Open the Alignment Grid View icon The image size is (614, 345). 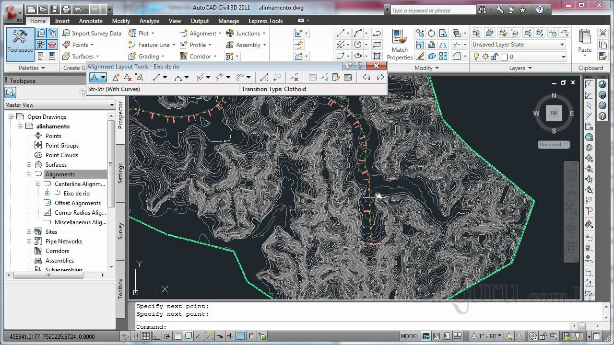point(348,77)
